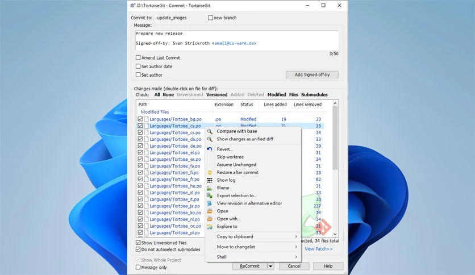Uncheck Languages/Tortoise_bg.po file
Screen dimensions: 475x275
point(140,119)
